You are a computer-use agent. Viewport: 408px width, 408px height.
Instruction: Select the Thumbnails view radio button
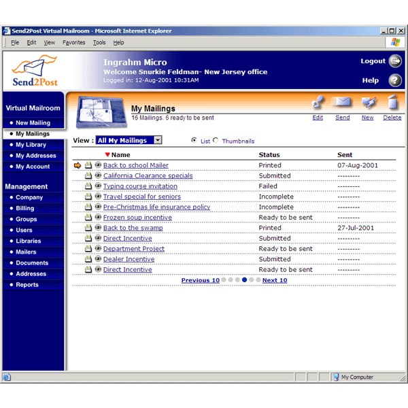[x=216, y=140]
